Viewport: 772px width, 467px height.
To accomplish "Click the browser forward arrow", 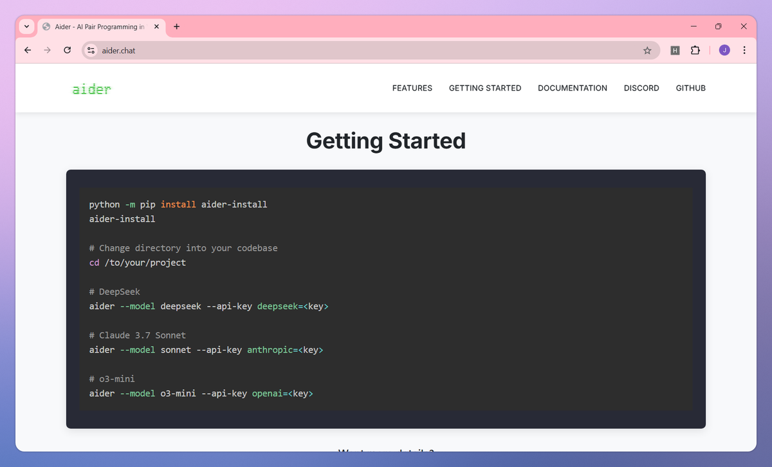I will click(47, 50).
